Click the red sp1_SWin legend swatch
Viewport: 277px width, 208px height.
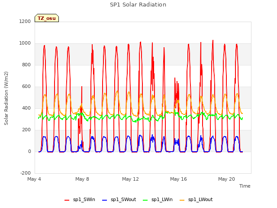67,200
